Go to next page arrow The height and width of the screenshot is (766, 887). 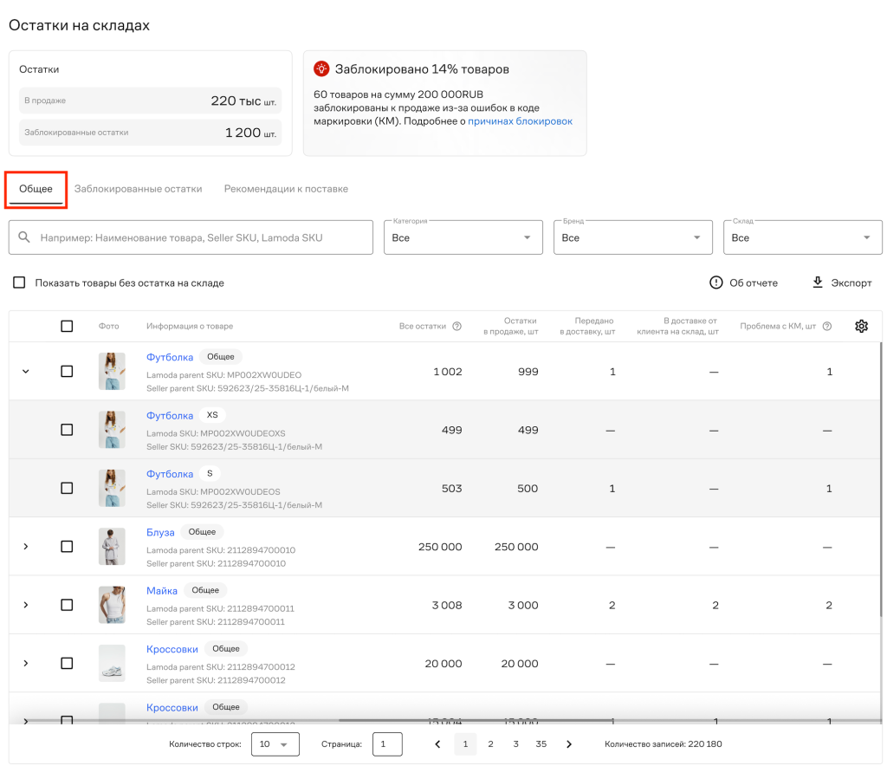569,744
